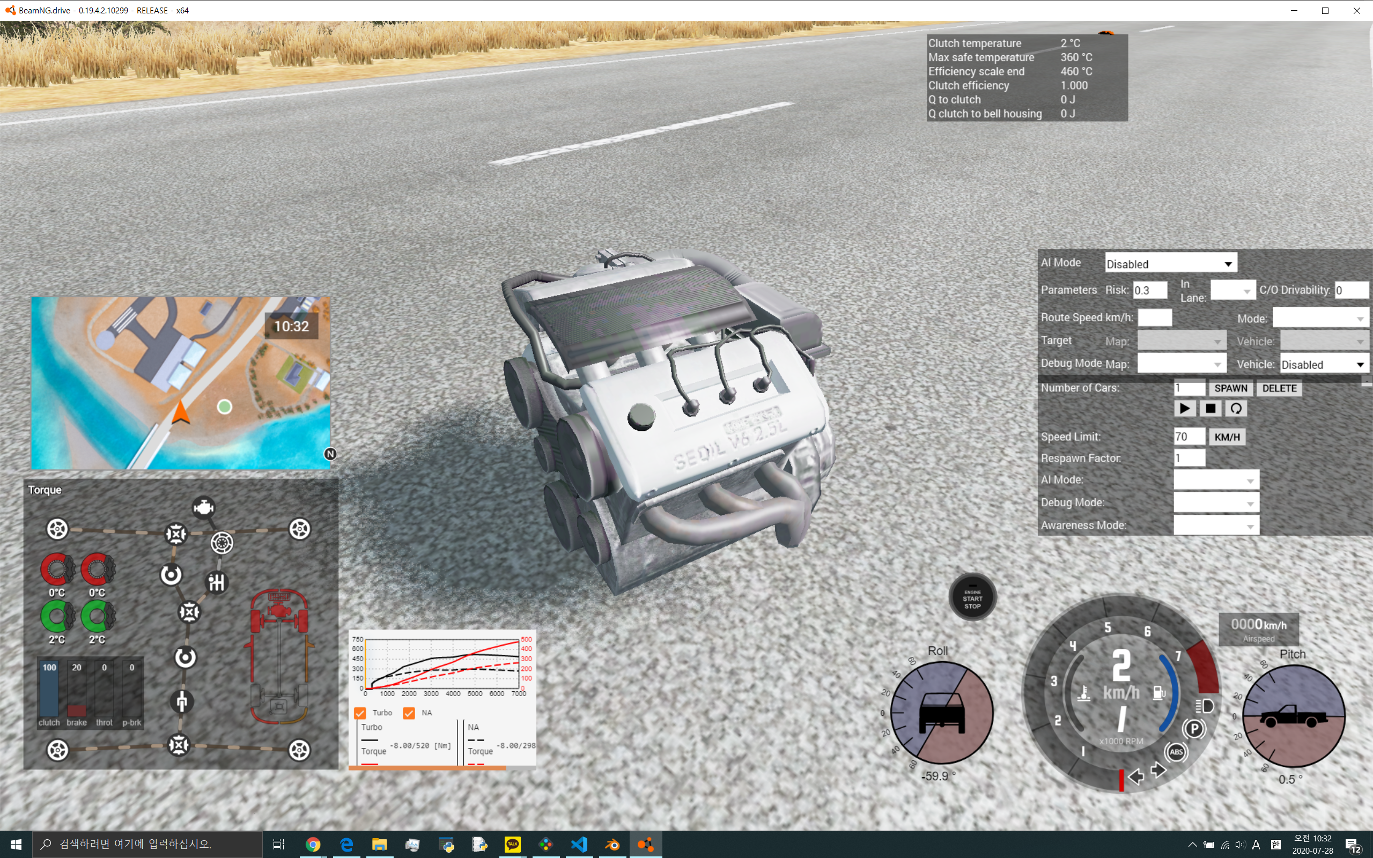Click the gearbox shifter icon in Torque diagram
The width and height of the screenshot is (1373, 858).
(217, 582)
